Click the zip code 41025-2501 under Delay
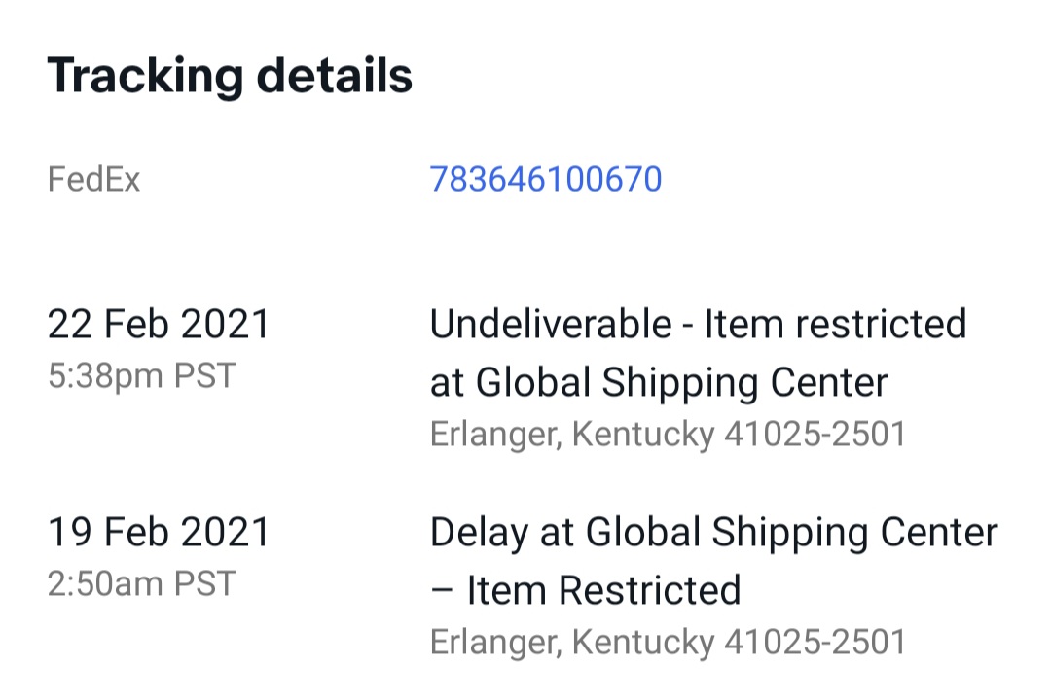The image size is (1051, 700). [815, 642]
